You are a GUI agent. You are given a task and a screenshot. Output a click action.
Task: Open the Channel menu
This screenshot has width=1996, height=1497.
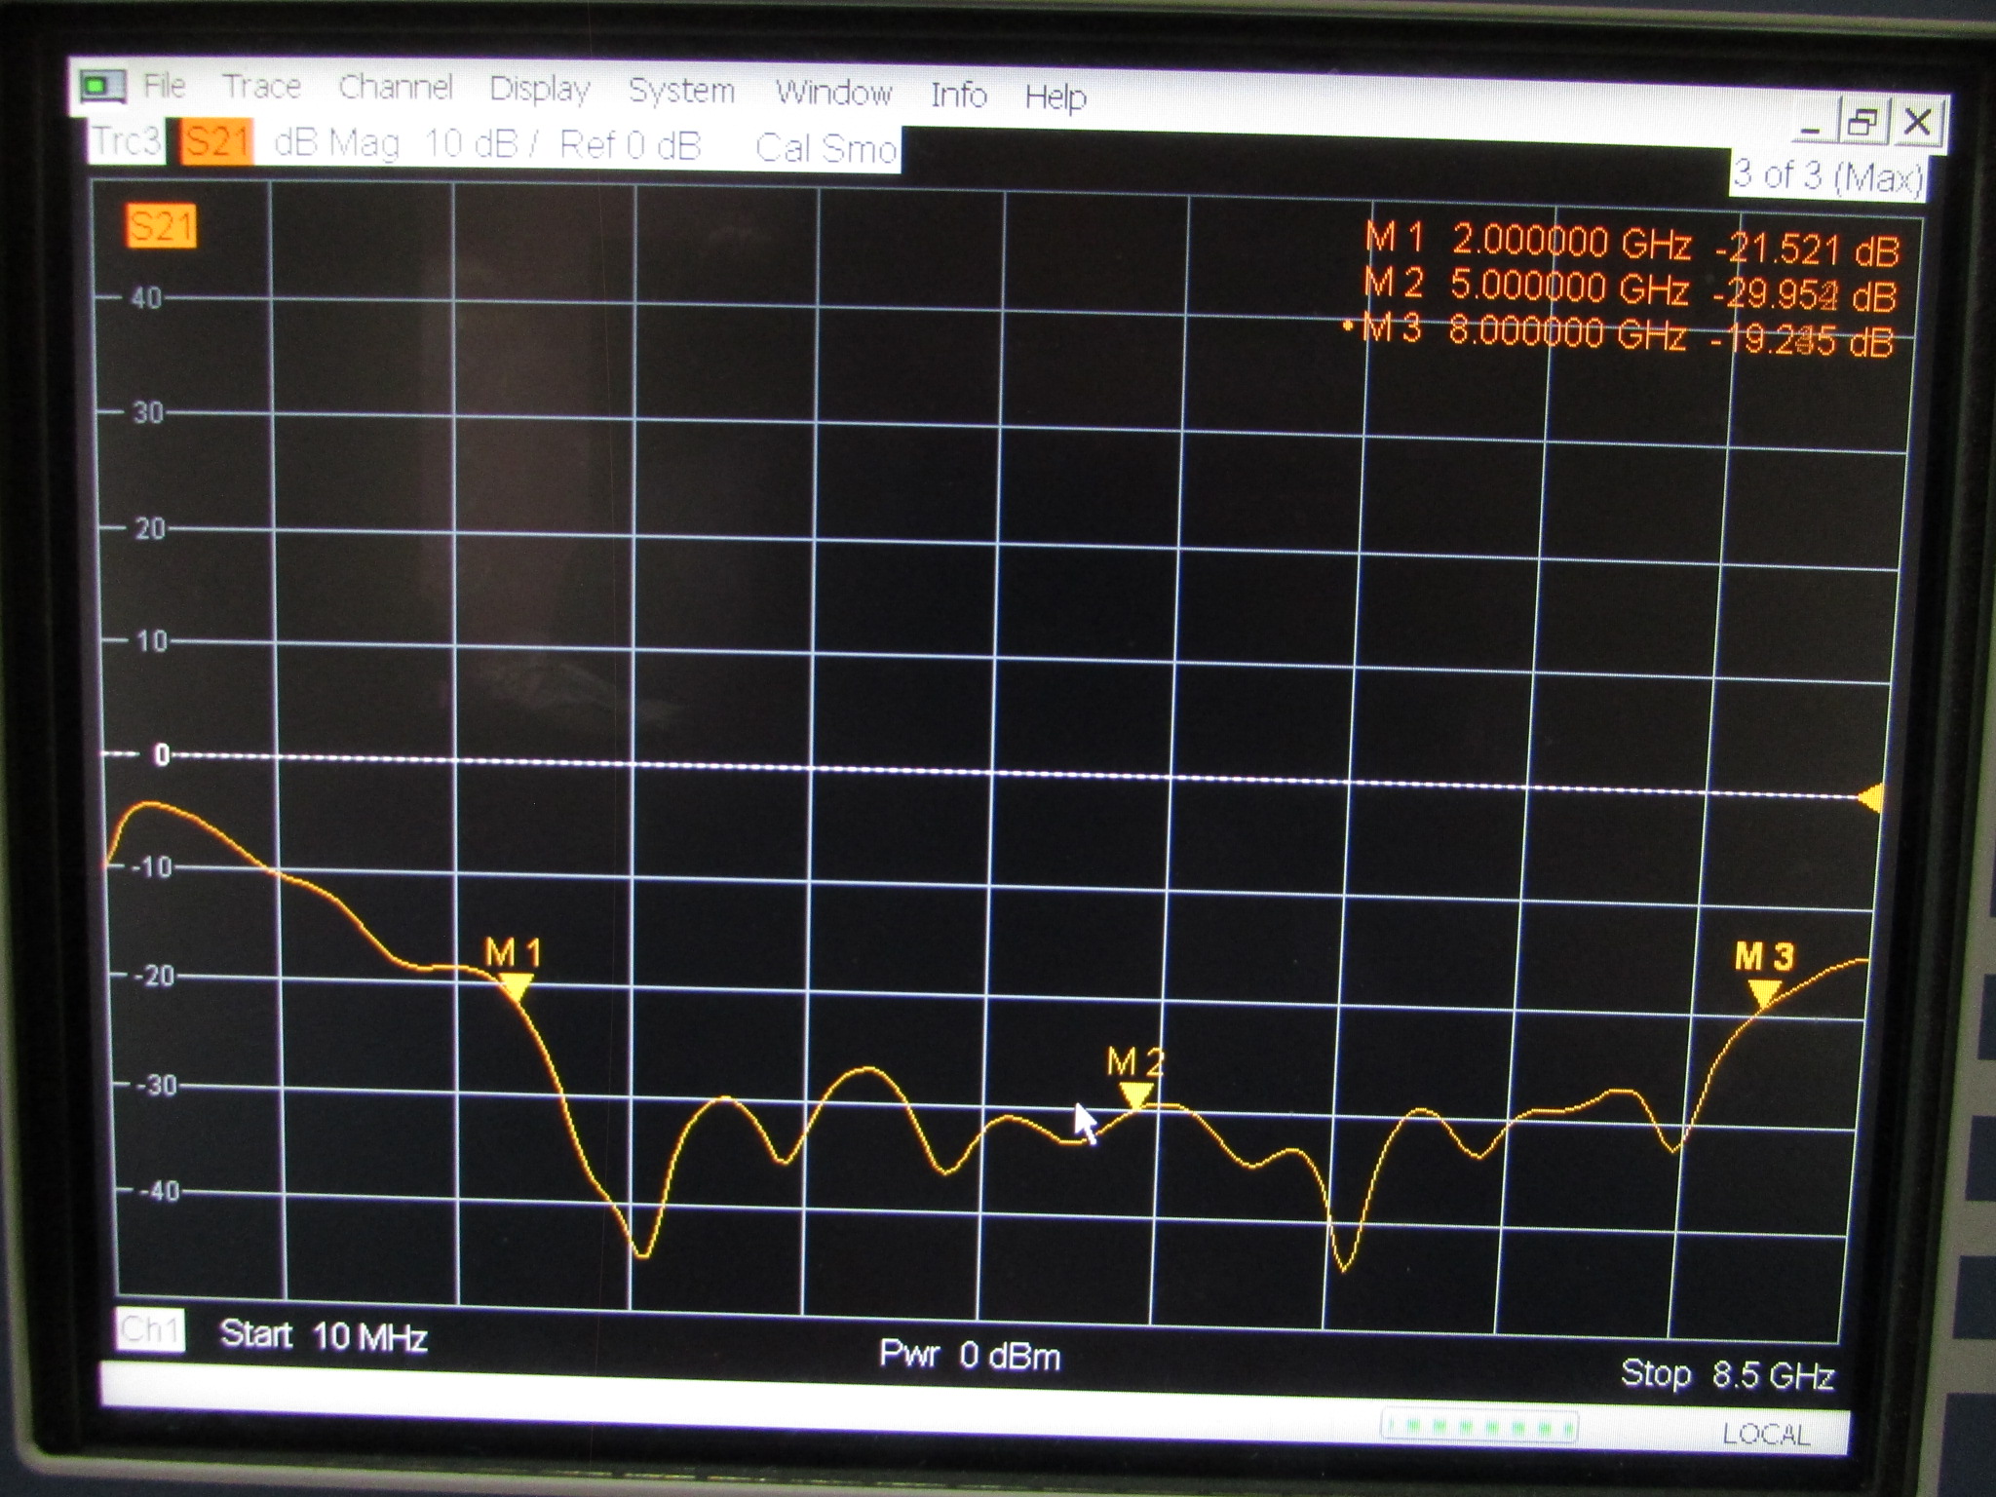(395, 86)
